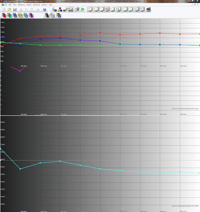Click the green-tinted monitor graph icon
The image size is (200, 212).
point(137,9)
